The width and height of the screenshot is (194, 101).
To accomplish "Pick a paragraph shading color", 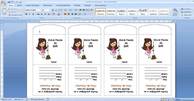I will (85, 14).
